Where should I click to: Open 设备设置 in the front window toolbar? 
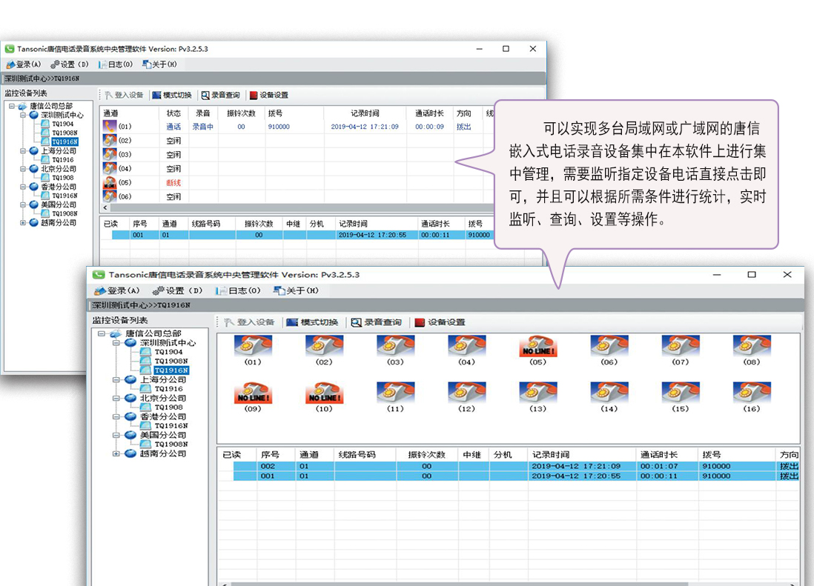[440, 322]
